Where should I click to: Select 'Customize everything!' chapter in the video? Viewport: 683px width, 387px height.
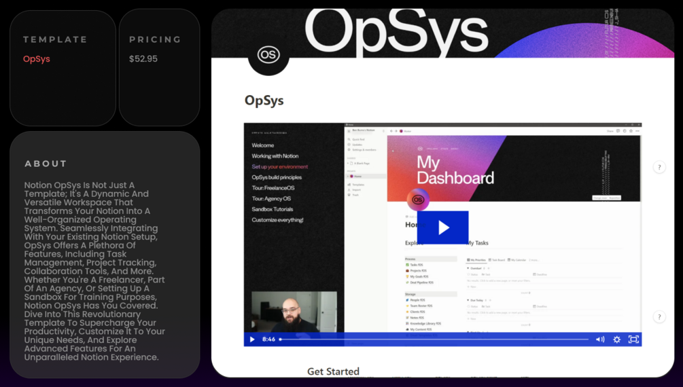coord(277,220)
